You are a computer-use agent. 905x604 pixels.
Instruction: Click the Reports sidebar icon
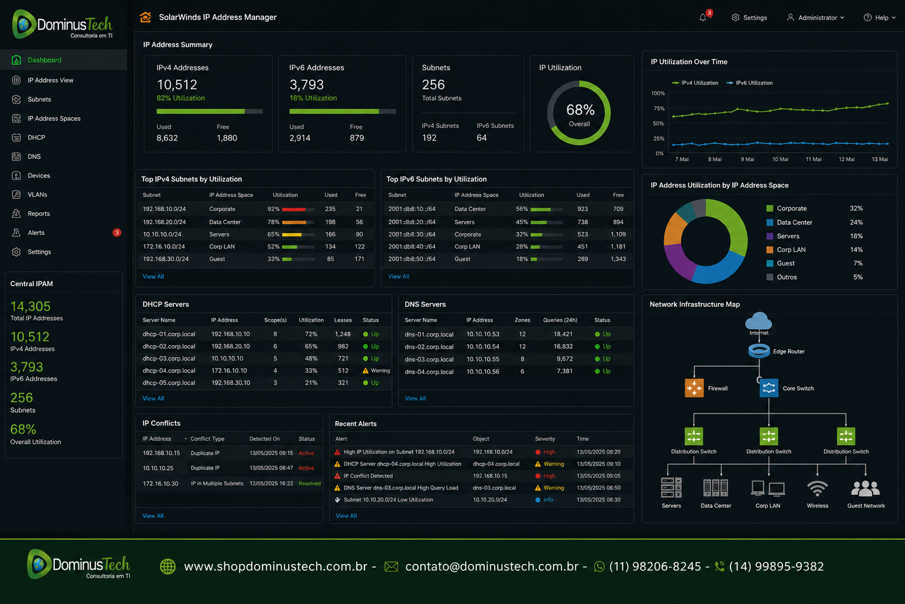coord(17,214)
